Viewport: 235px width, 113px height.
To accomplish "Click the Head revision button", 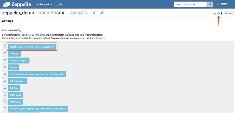I will click(81, 13).
